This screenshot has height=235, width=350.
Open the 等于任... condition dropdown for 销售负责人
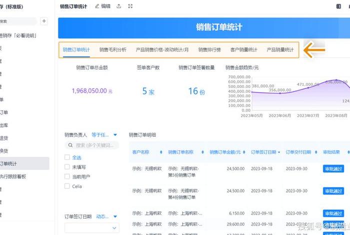104,135
